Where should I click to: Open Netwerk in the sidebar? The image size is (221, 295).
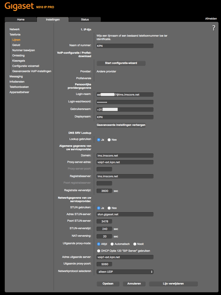(15, 29)
